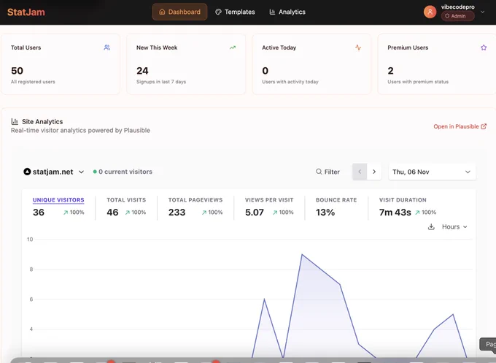This screenshot has width=496, height=363.
Task: Click the Filter magnifier icon
Action: [x=319, y=172]
